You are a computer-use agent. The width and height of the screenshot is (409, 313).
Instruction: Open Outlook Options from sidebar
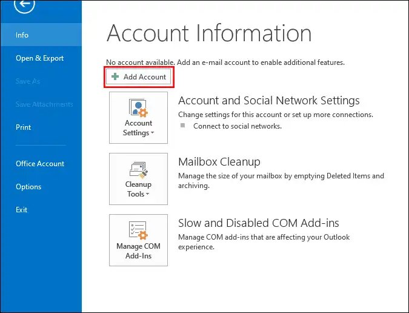(28, 187)
